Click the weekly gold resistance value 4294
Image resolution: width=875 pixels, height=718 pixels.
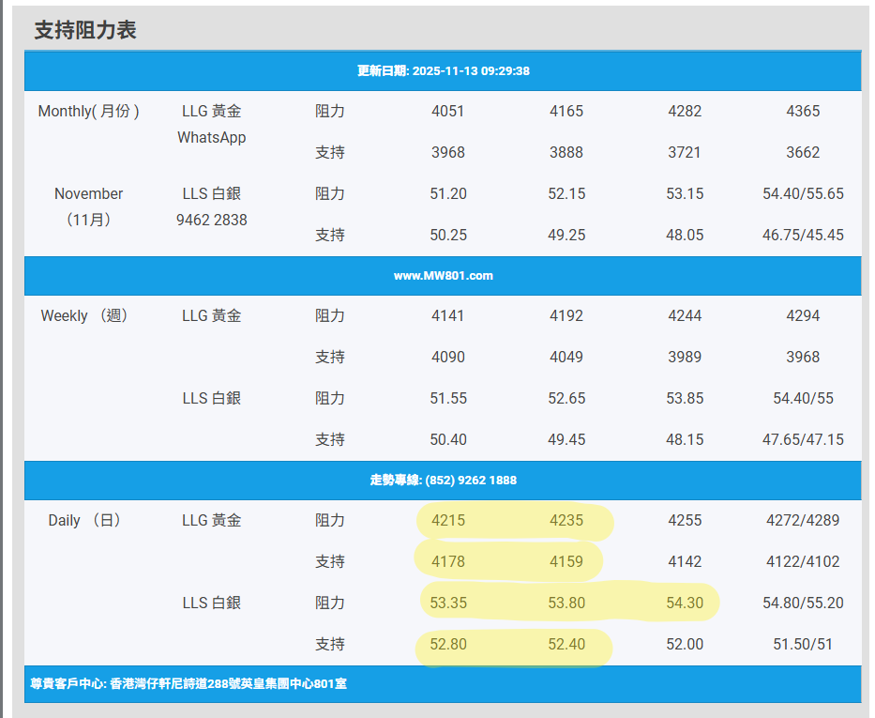coord(803,315)
